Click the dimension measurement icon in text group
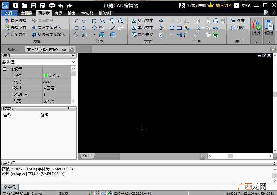The height and width of the screenshot is (195, 277). point(161,21)
